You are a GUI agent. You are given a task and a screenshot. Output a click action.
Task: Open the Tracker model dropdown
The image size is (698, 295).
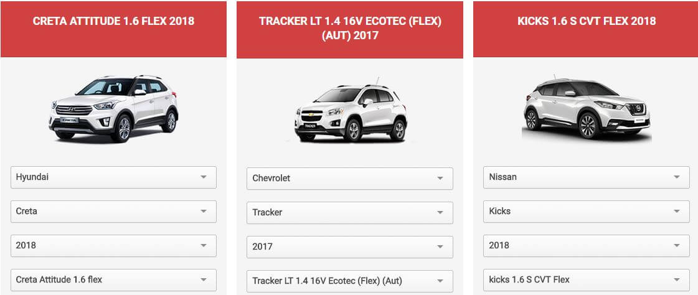(350, 213)
